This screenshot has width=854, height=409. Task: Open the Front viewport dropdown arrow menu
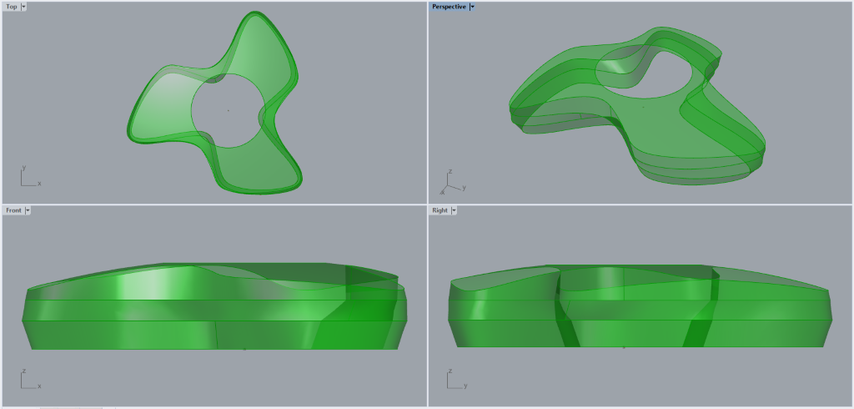coord(28,210)
